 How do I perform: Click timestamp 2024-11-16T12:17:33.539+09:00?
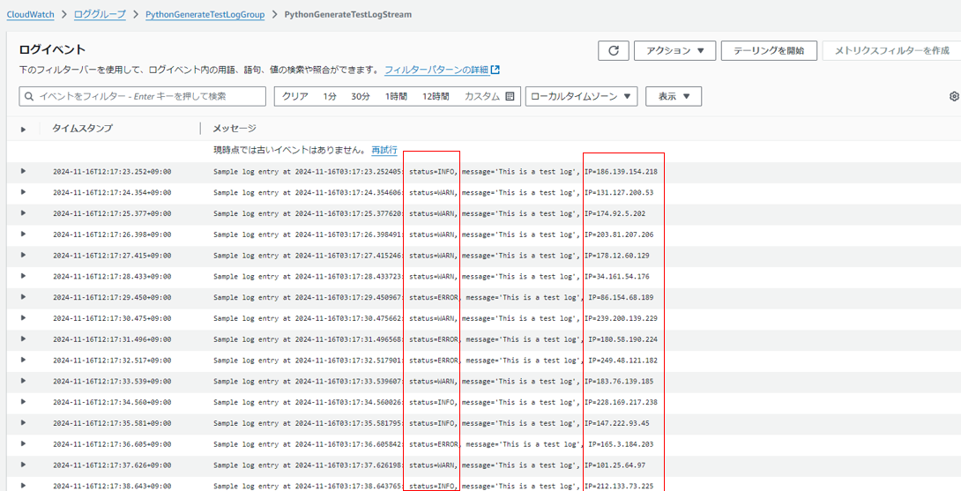tap(112, 382)
